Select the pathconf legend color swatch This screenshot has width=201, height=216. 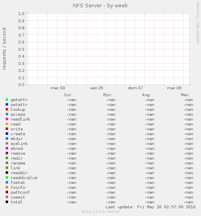[7, 192]
